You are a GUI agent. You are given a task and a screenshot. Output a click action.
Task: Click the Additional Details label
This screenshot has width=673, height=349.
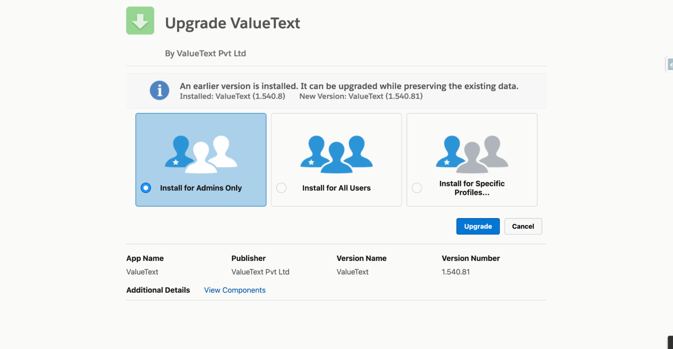158,290
